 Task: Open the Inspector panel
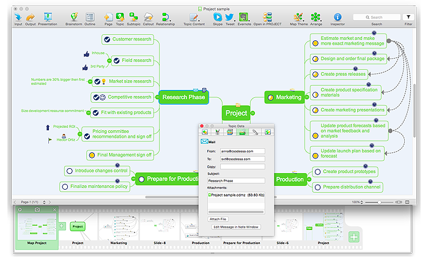(338, 17)
